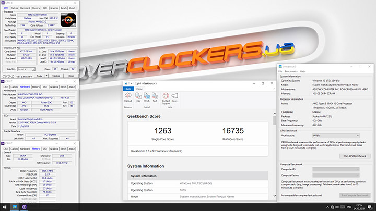Click the Upload cloud icon in Geekbench results

pyautogui.click(x=128, y=96)
